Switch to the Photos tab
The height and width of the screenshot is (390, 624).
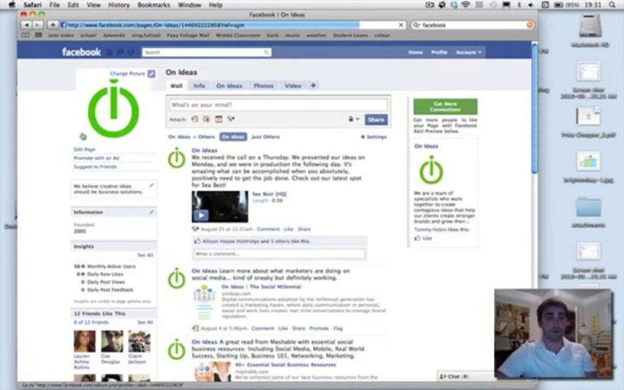click(x=263, y=86)
